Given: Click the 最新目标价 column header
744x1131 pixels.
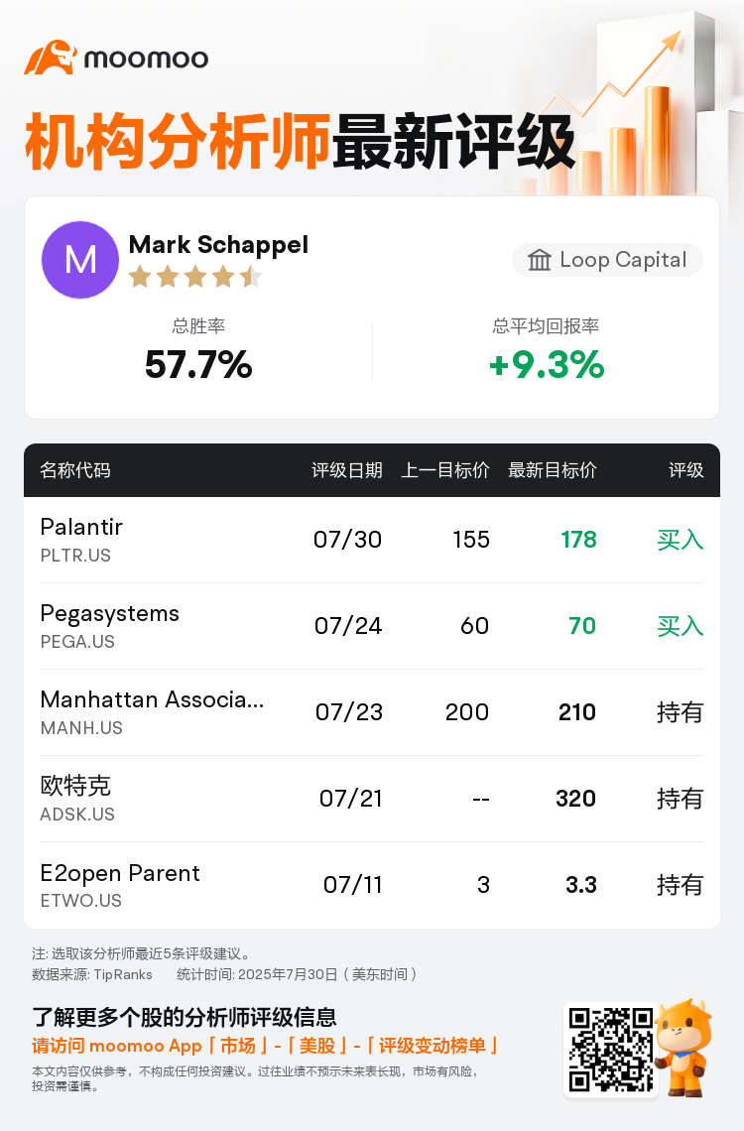Looking at the screenshot, I should (553, 470).
